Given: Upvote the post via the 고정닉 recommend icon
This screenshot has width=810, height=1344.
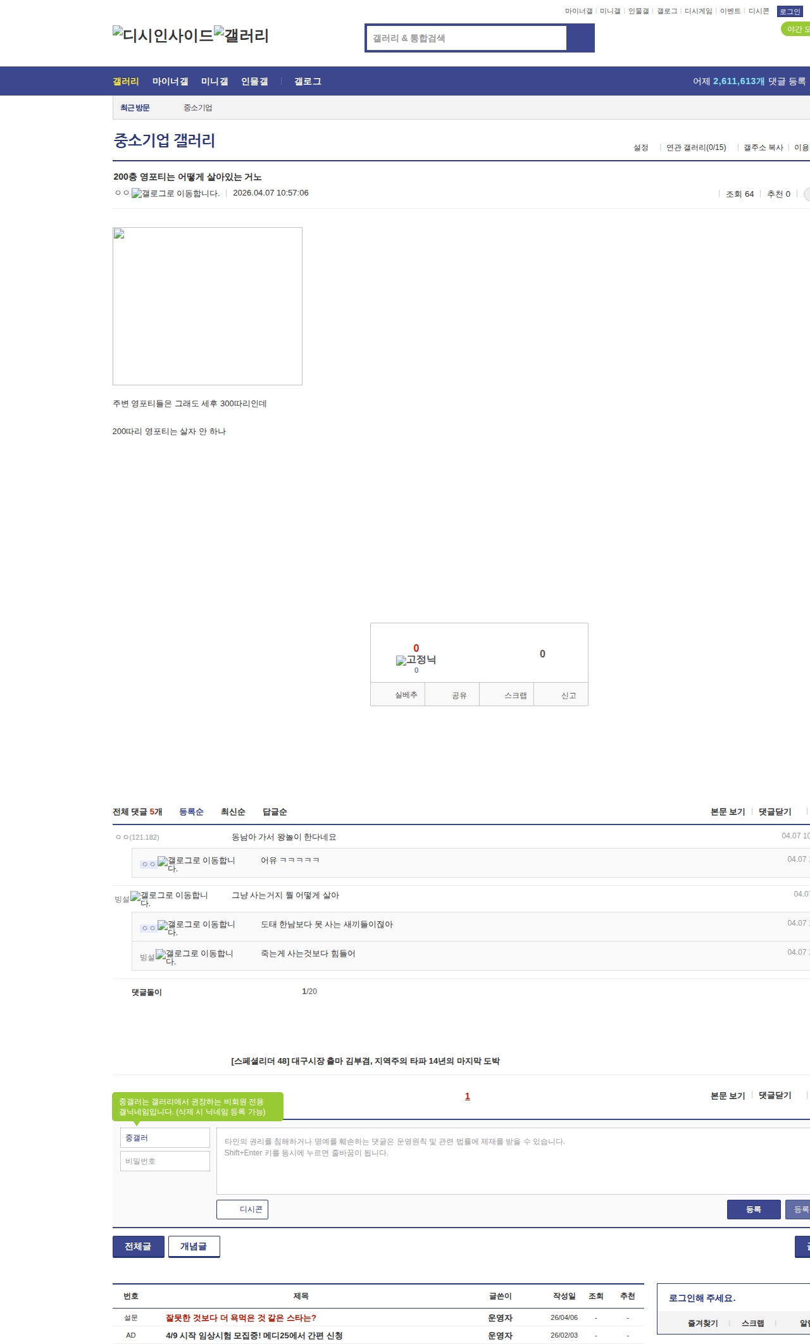Looking at the screenshot, I should click(416, 660).
